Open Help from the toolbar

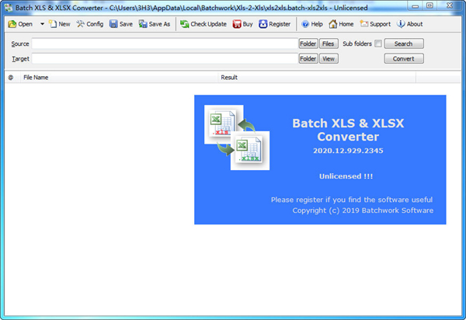(x=311, y=24)
